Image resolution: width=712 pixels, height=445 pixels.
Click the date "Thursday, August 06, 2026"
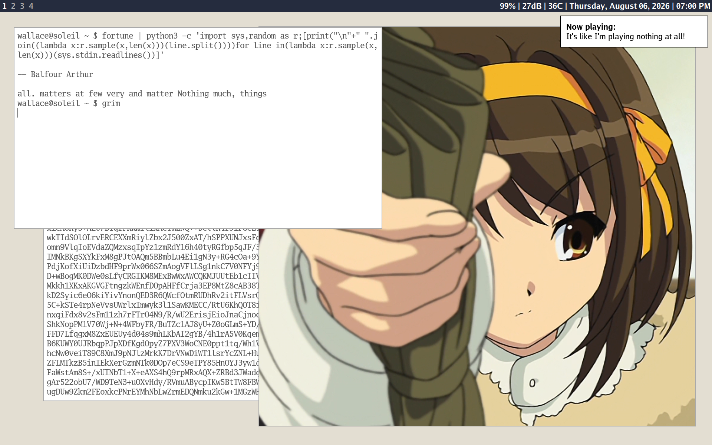(620, 6)
